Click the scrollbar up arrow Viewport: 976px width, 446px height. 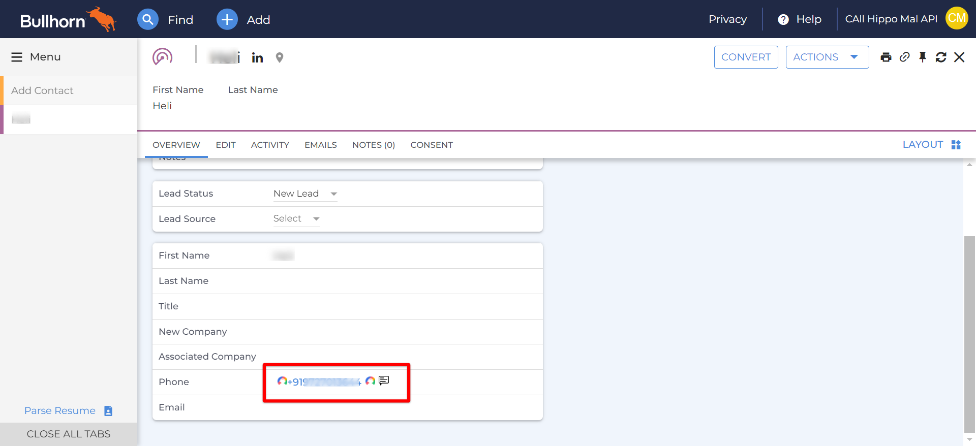[x=969, y=165]
